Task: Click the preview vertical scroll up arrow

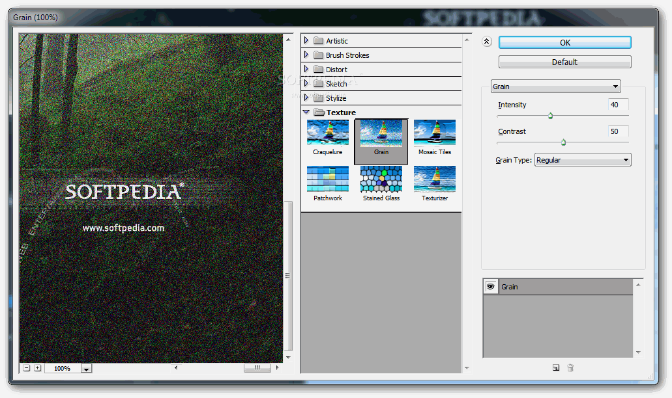Action: point(289,39)
